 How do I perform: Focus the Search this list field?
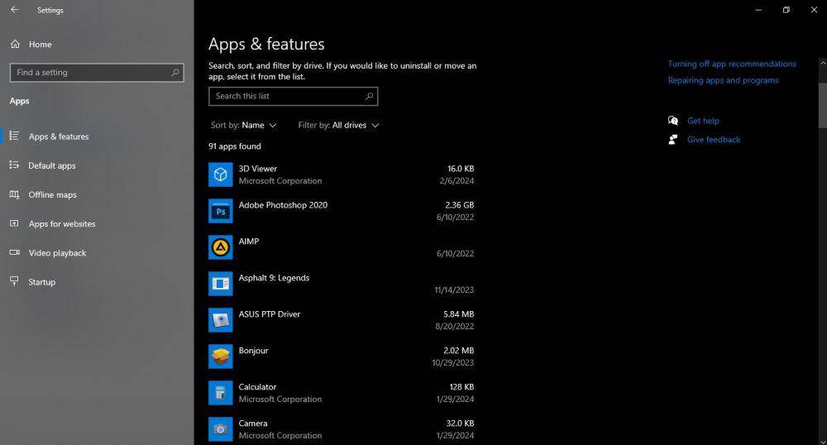tap(293, 96)
